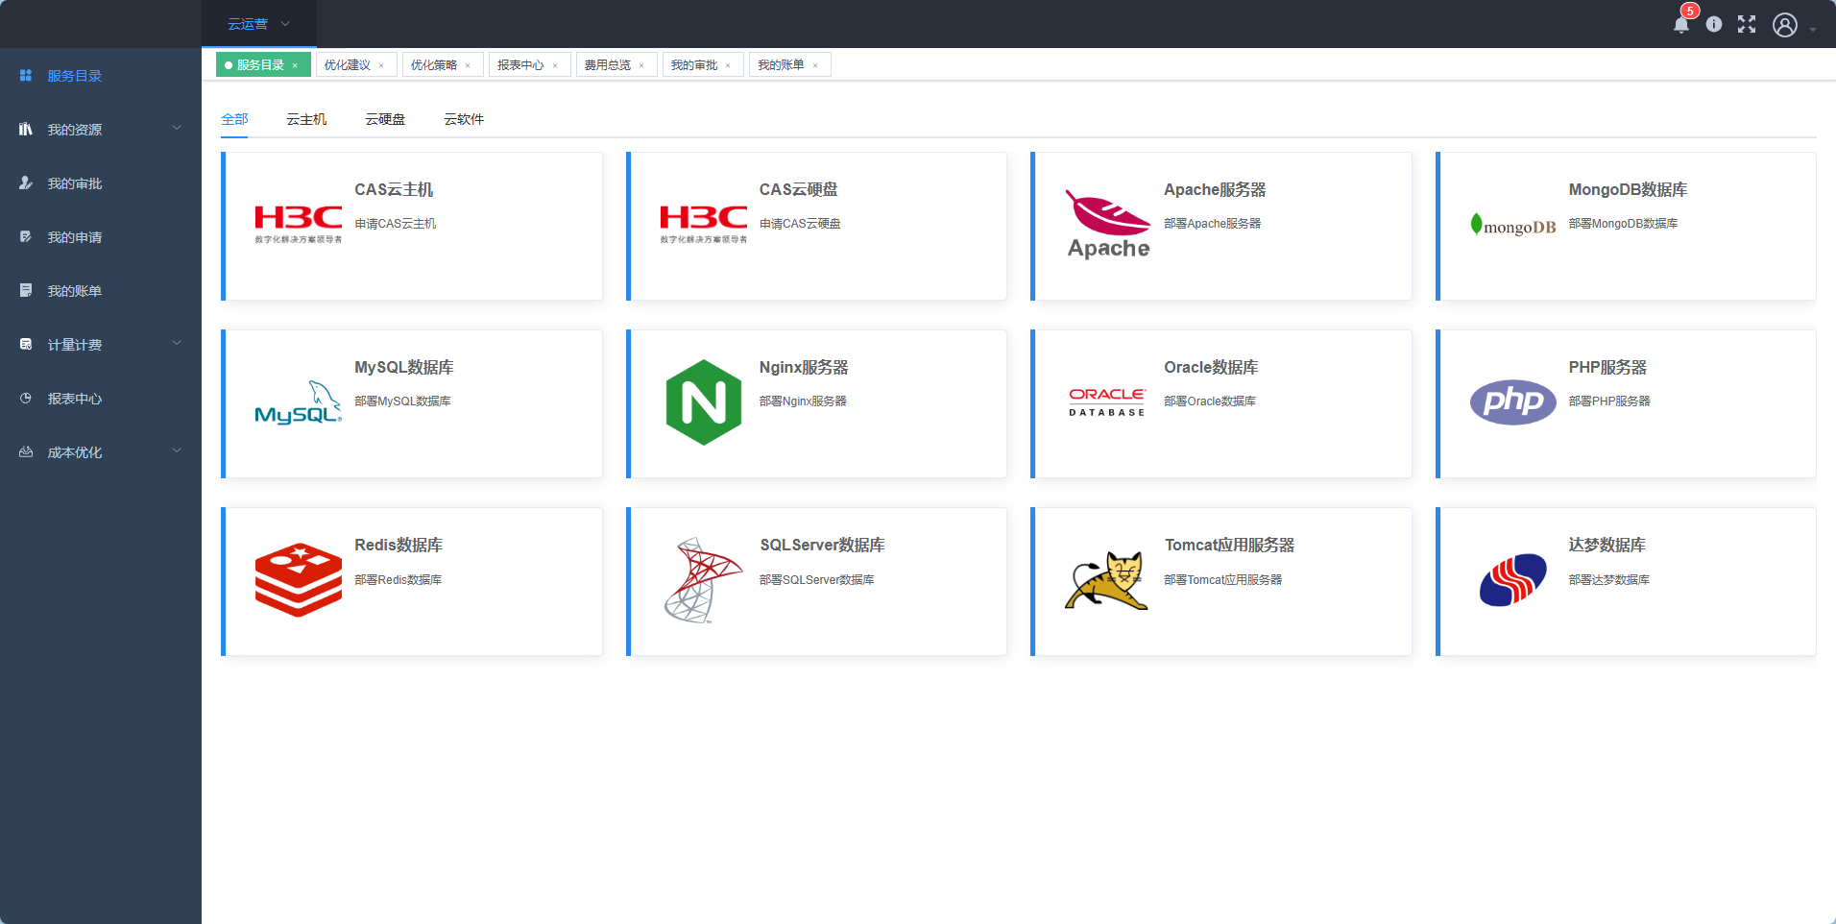Filter catalog by 云硬盘
Screen dimensions: 1836x924
(x=385, y=119)
